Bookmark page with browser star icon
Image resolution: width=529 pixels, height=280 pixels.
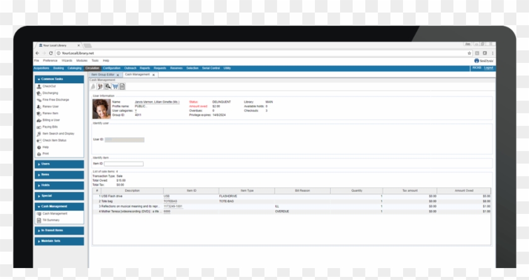point(470,53)
